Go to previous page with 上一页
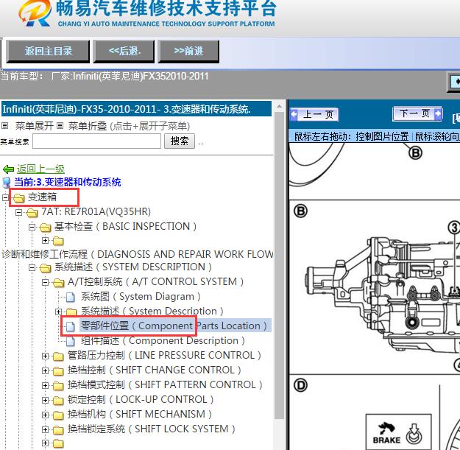The width and height of the screenshot is (460, 450). [x=314, y=114]
